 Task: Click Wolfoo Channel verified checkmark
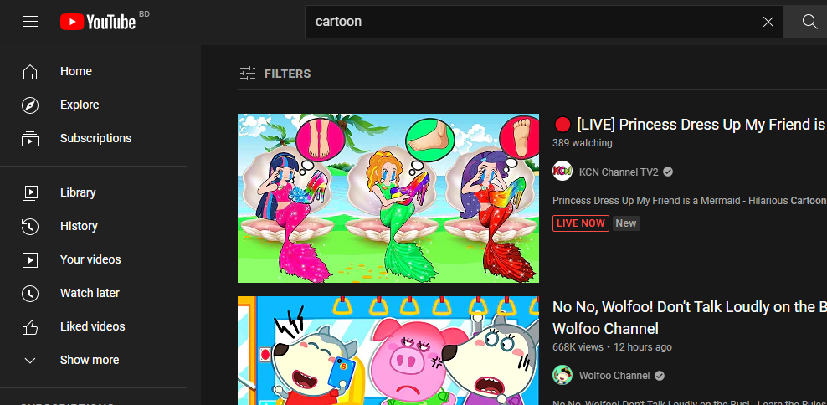660,376
